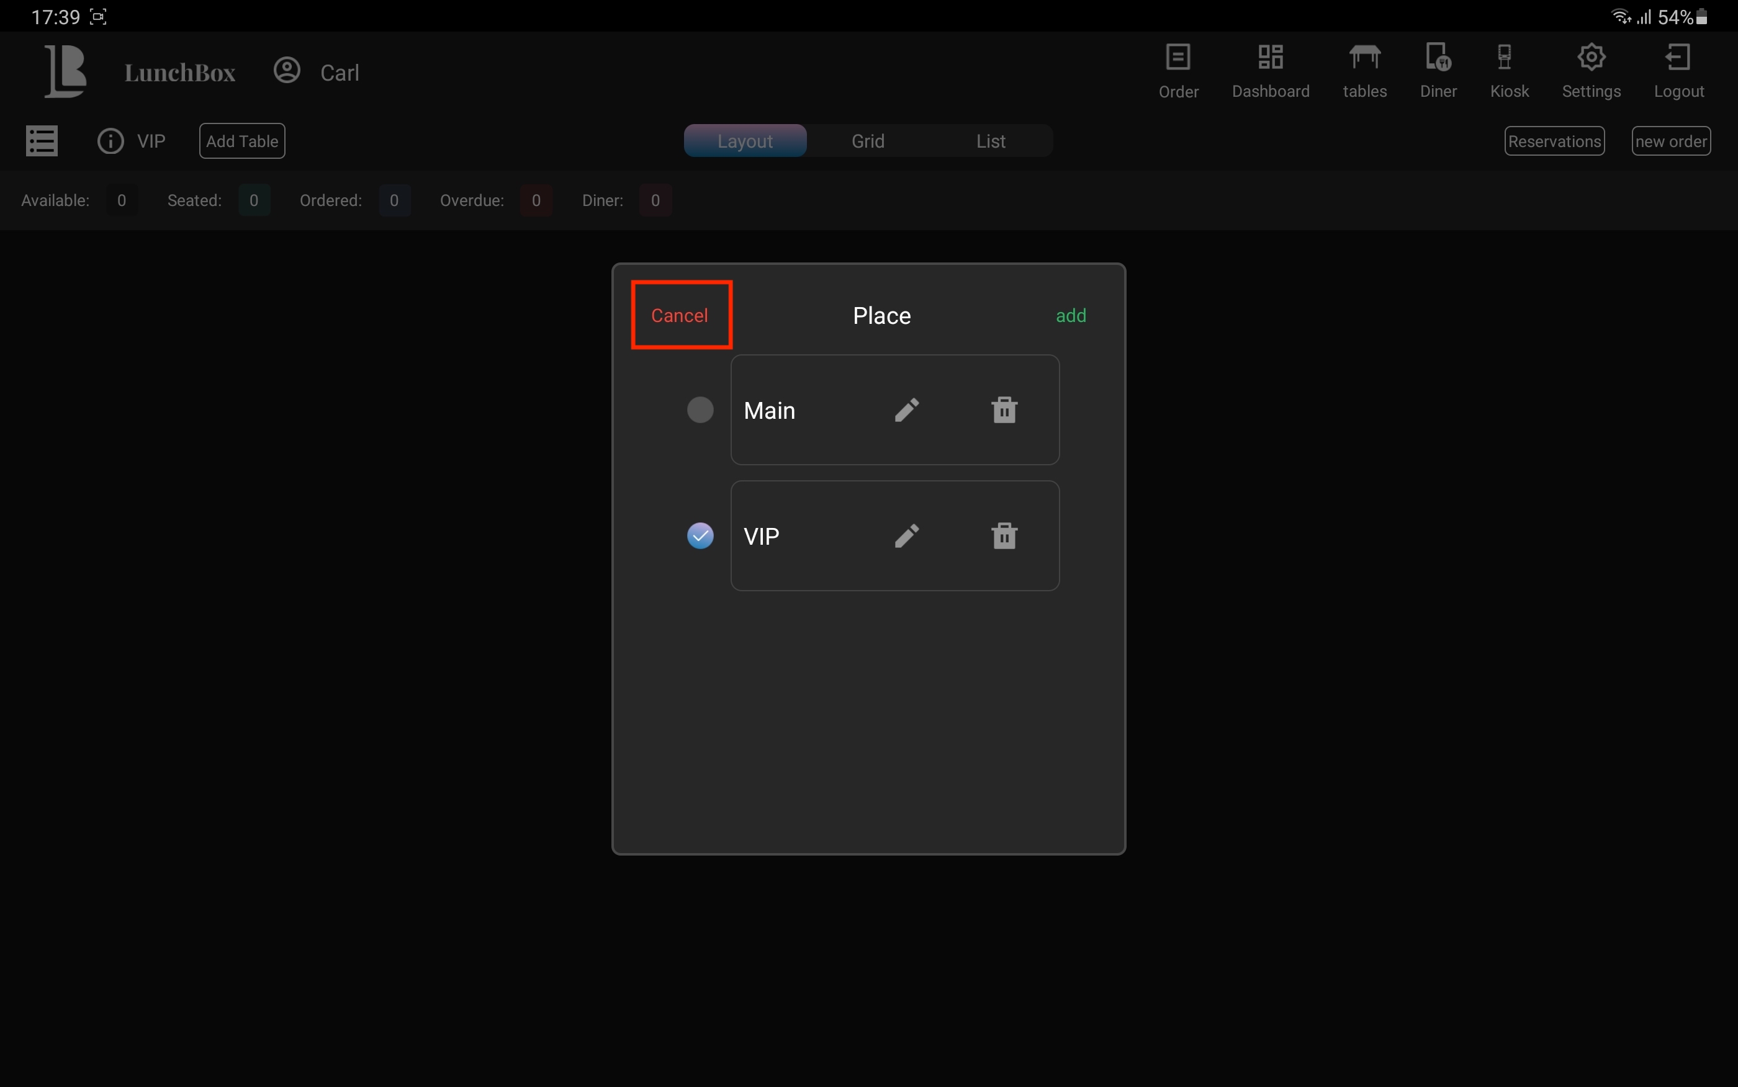1738x1087 pixels.
Task: Open the Reservations button
Action: click(1554, 141)
